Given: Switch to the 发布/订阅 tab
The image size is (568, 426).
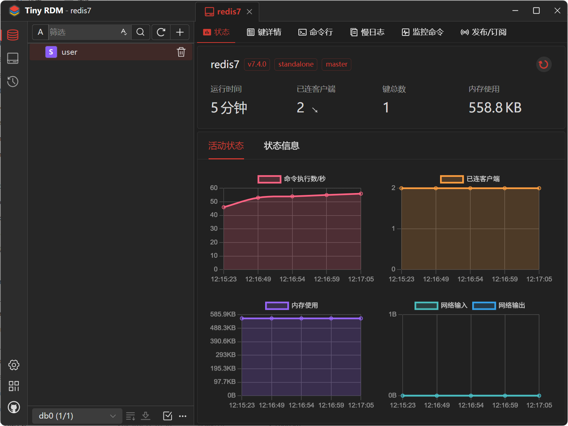Looking at the screenshot, I should [x=483, y=32].
